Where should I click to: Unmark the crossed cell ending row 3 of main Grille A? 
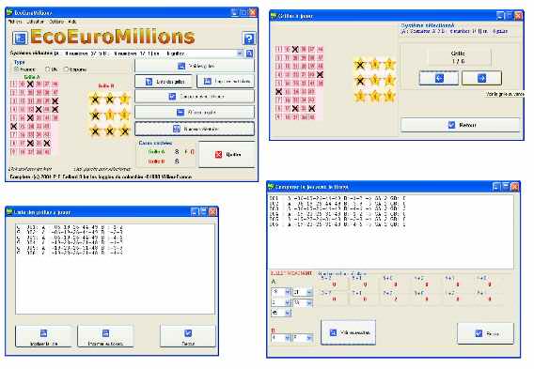(x=55, y=100)
